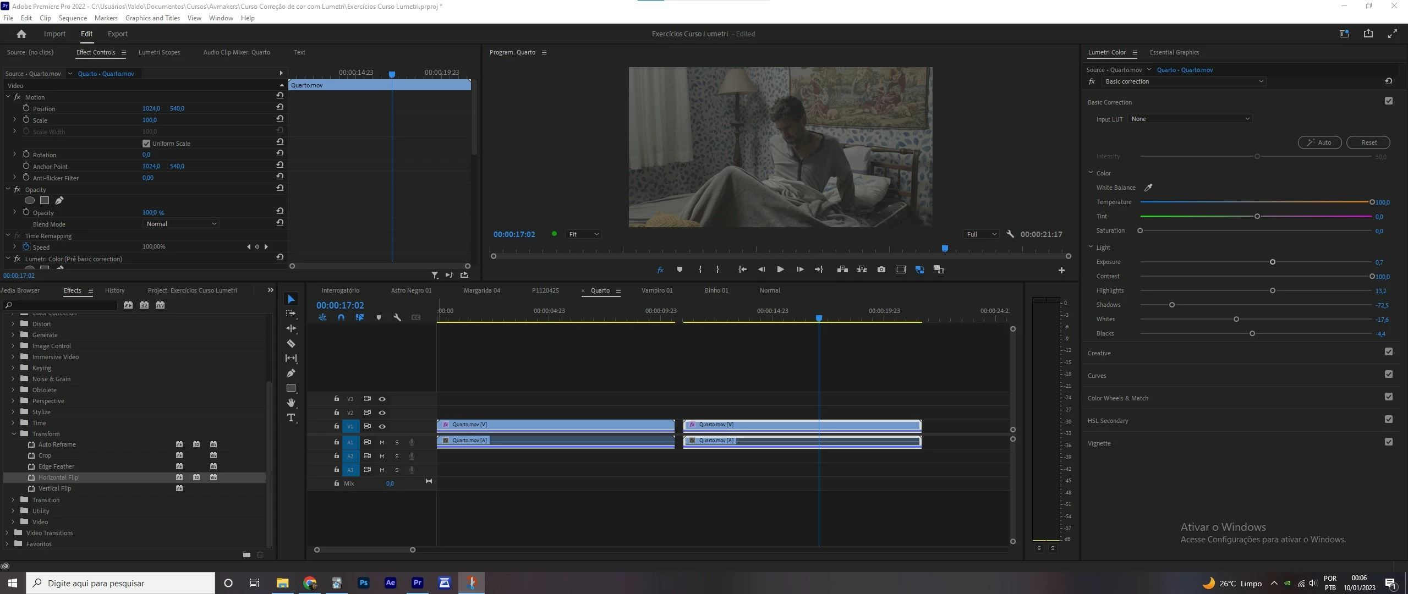Image resolution: width=1408 pixels, height=594 pixels.
Task: Click the Add Marker button in Program monitor
Action: [x=680, y=269]
